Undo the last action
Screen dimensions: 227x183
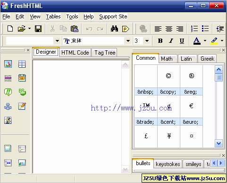89,29
